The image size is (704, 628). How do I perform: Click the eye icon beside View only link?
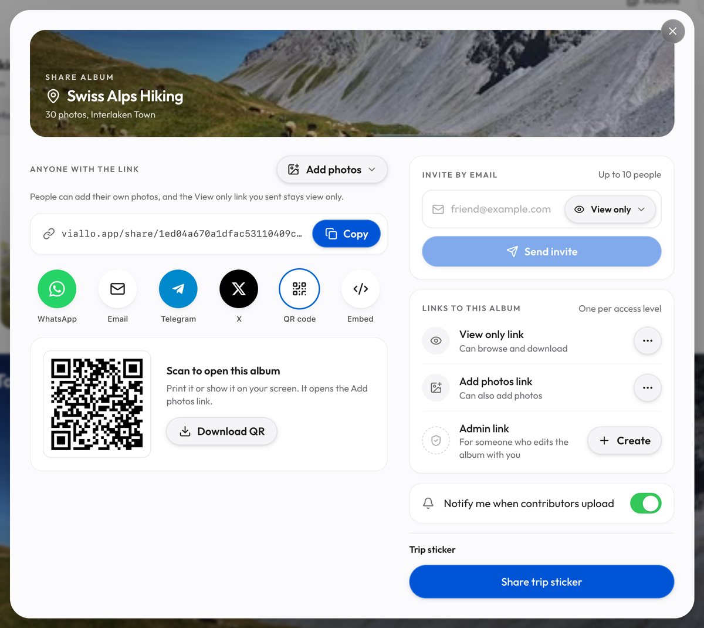tap(436, 341)
